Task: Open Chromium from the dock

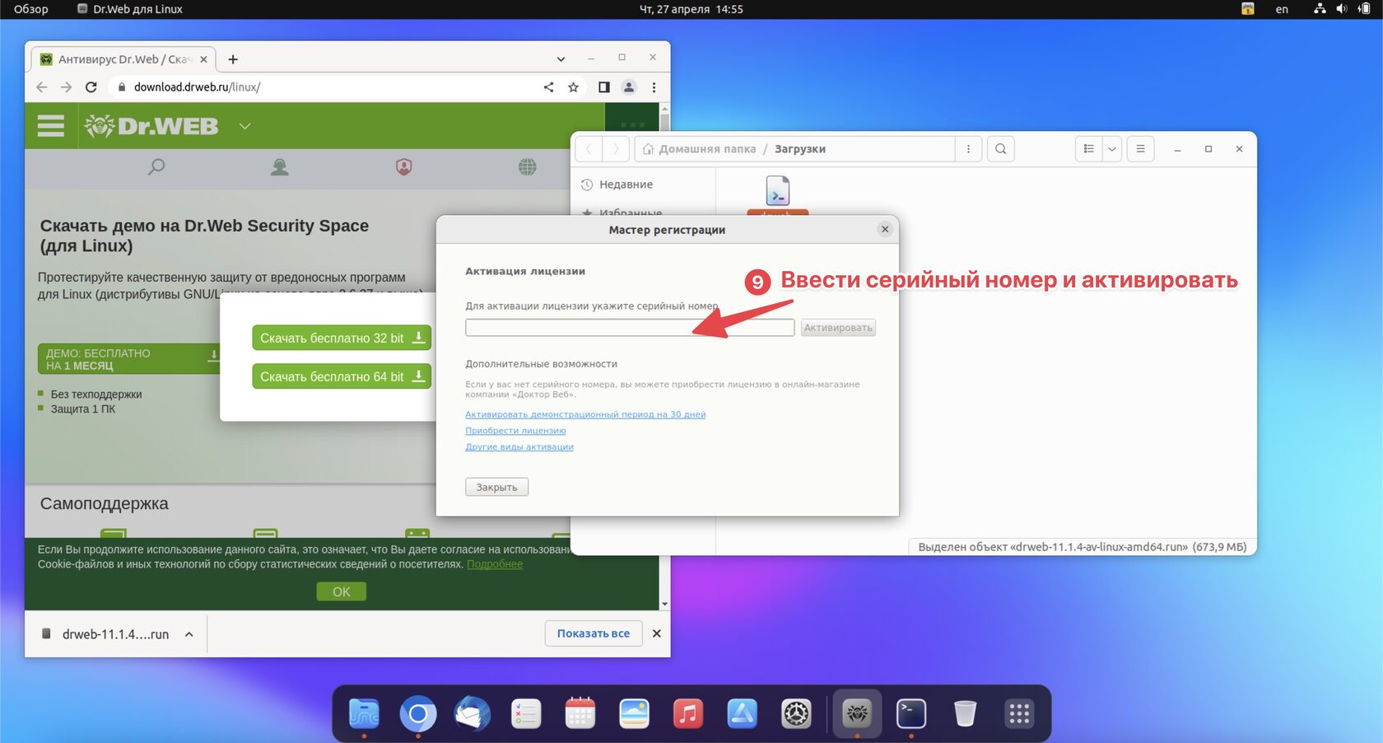Action: pyautogui.click(x=417, y=713)
